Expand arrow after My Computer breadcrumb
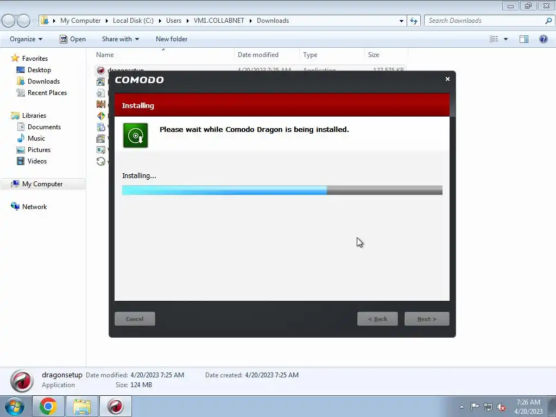This screenshot has width=556, height=417. pos(107,21)
